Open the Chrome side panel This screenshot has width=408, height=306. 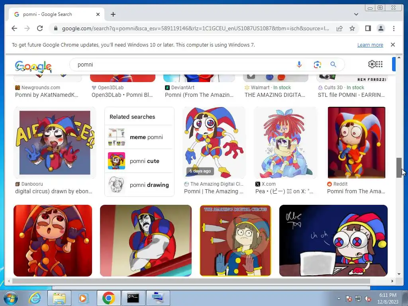(368, 28)
